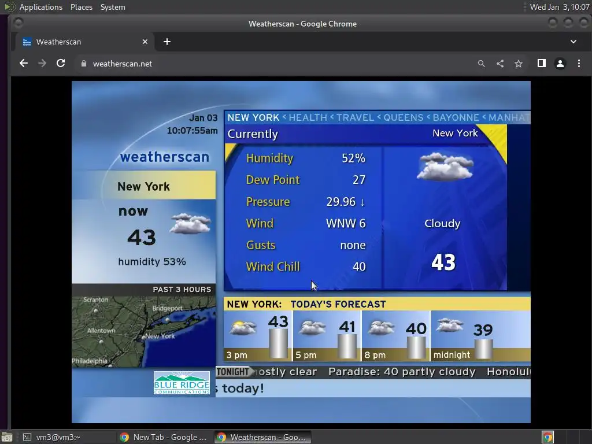Click the Gusts none row
The image size is (592, 444).
pos(306,245)
